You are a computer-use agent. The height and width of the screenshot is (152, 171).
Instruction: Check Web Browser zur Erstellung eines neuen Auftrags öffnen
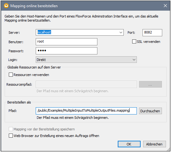pos(11,136)
